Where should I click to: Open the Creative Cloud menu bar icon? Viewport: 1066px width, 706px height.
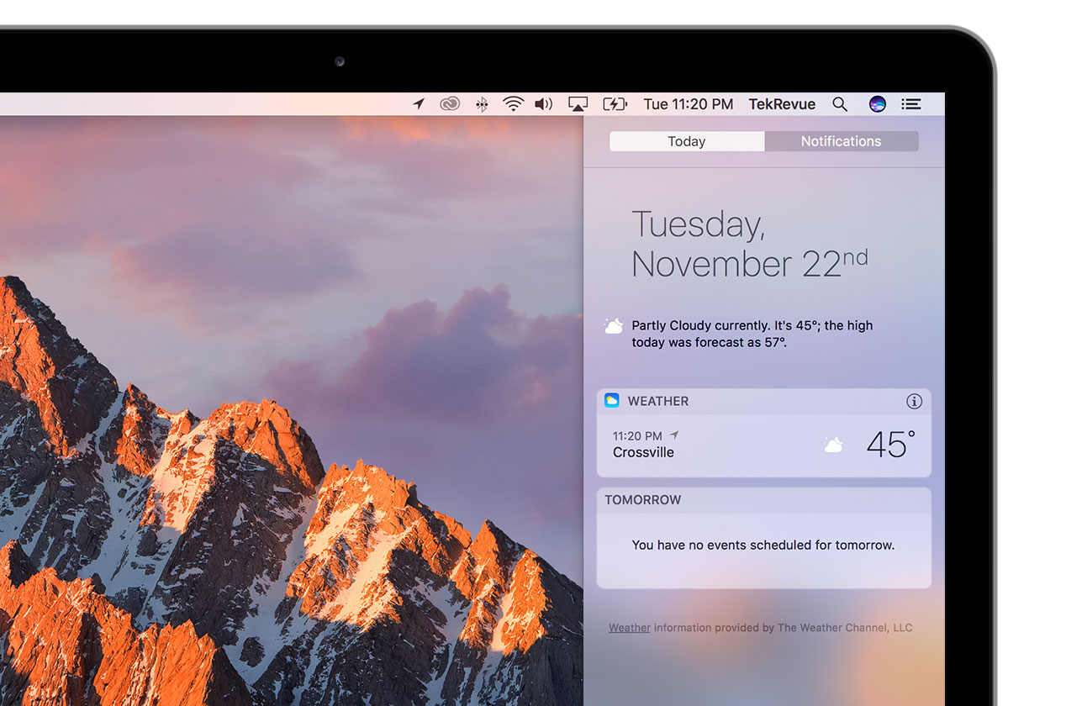pos(450,104)
